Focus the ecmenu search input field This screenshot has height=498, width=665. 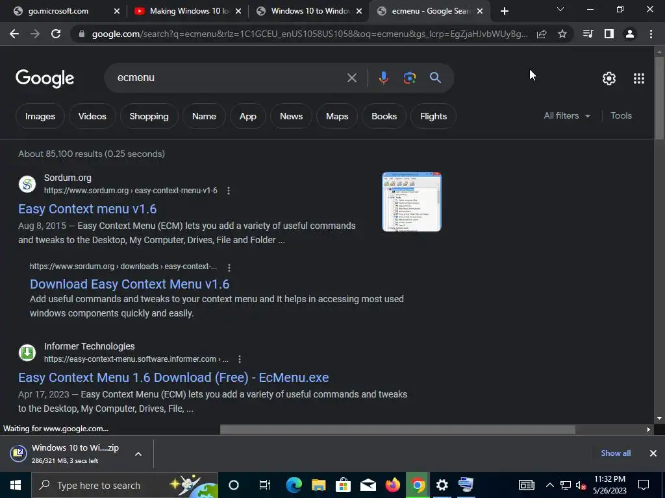(229, 78)
